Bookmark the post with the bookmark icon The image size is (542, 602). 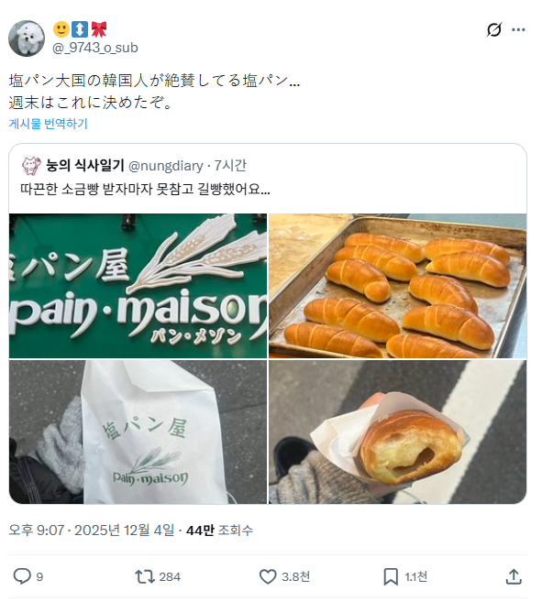point(391,576)
